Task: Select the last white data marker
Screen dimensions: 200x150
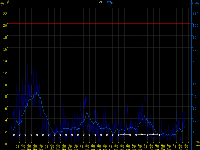Action: 159,135
